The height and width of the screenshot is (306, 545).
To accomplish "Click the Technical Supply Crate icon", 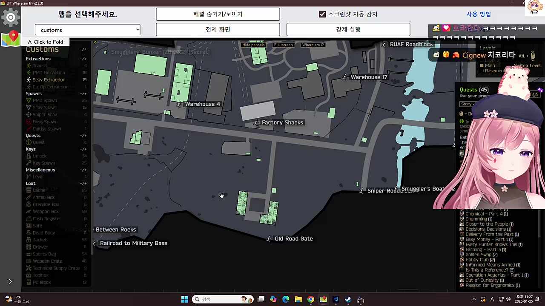I will (x=29, y=268).
